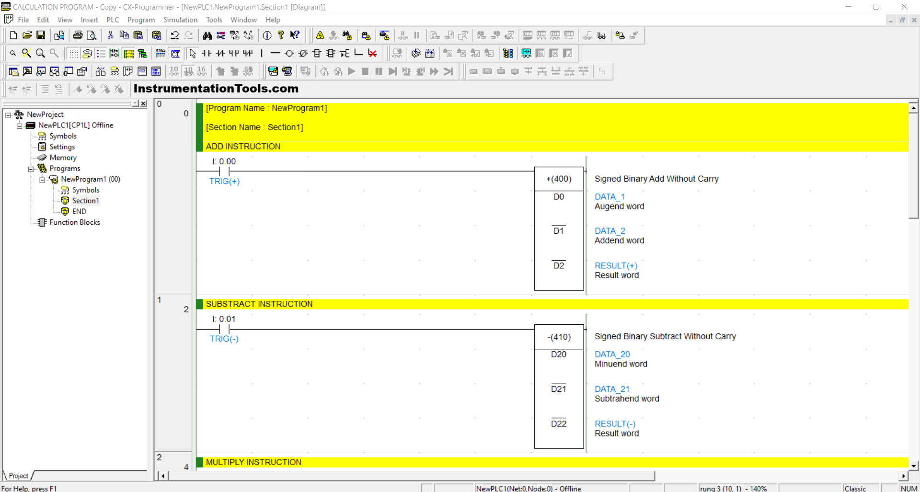Select Zoom to Fit magnifier icon

tap(27, 53)
